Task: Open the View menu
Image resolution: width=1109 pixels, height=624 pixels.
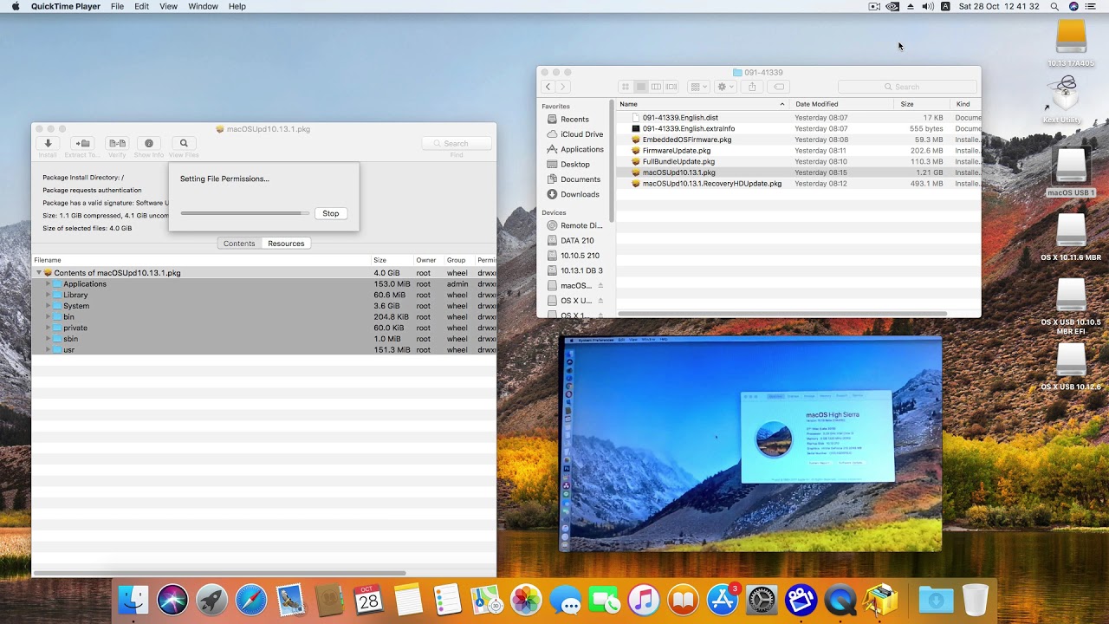Action: [x=169, y=6]
